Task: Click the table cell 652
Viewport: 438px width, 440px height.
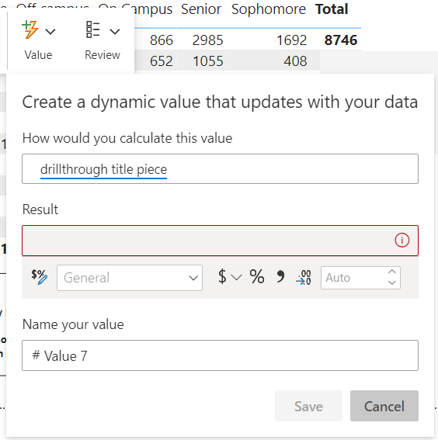Action: point(162,61)
